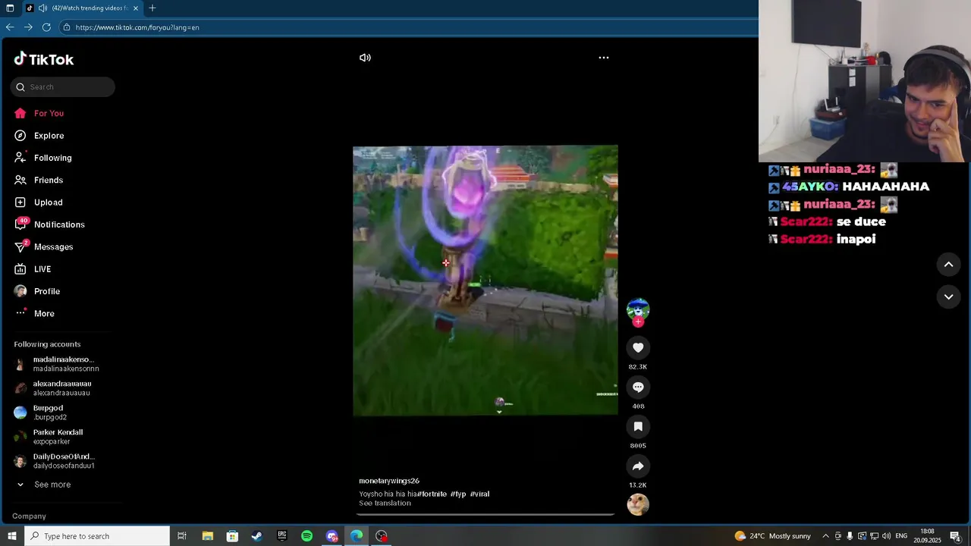Click the Windows taskbar search box
The height and width of the screenshot is (546, 971).
97,536
